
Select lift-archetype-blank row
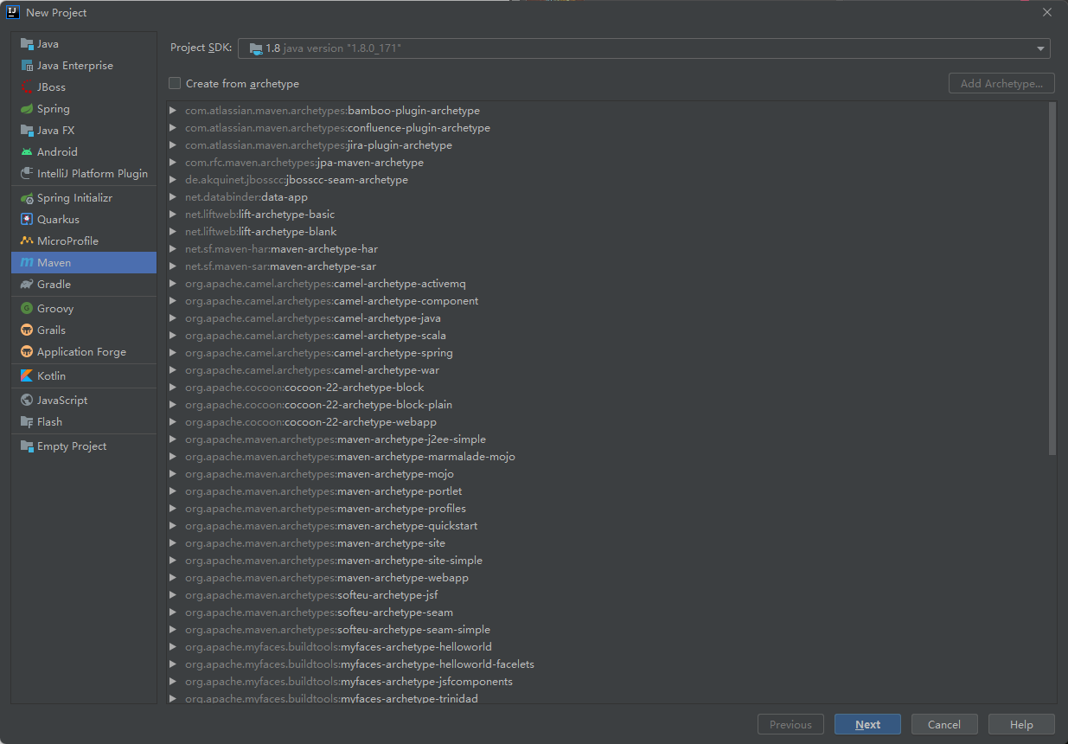(607, 232)
